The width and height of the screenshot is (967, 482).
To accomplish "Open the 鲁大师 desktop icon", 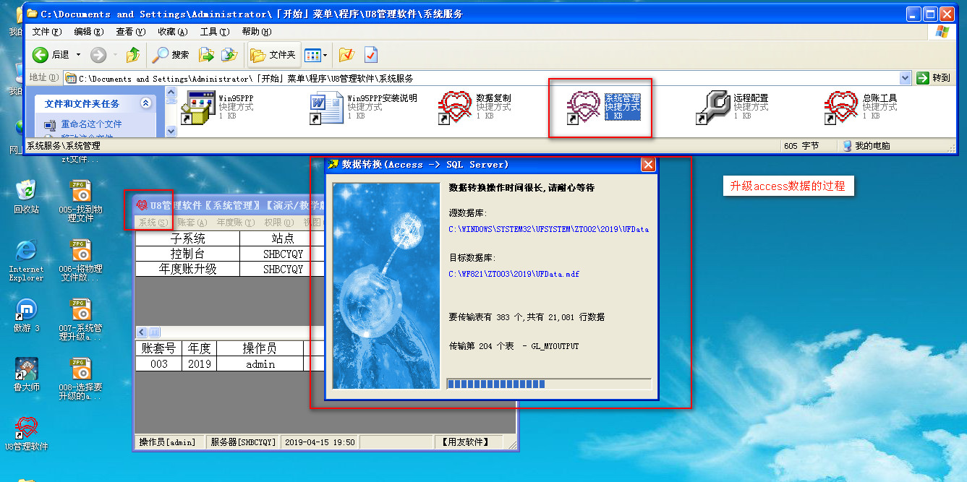I will tap(27, 369).
